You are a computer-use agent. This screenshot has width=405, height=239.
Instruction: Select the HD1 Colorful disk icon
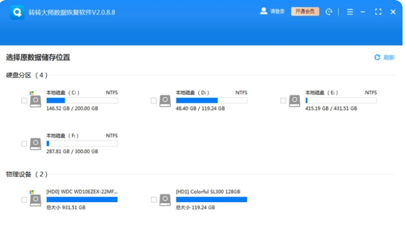coord(165,200)
